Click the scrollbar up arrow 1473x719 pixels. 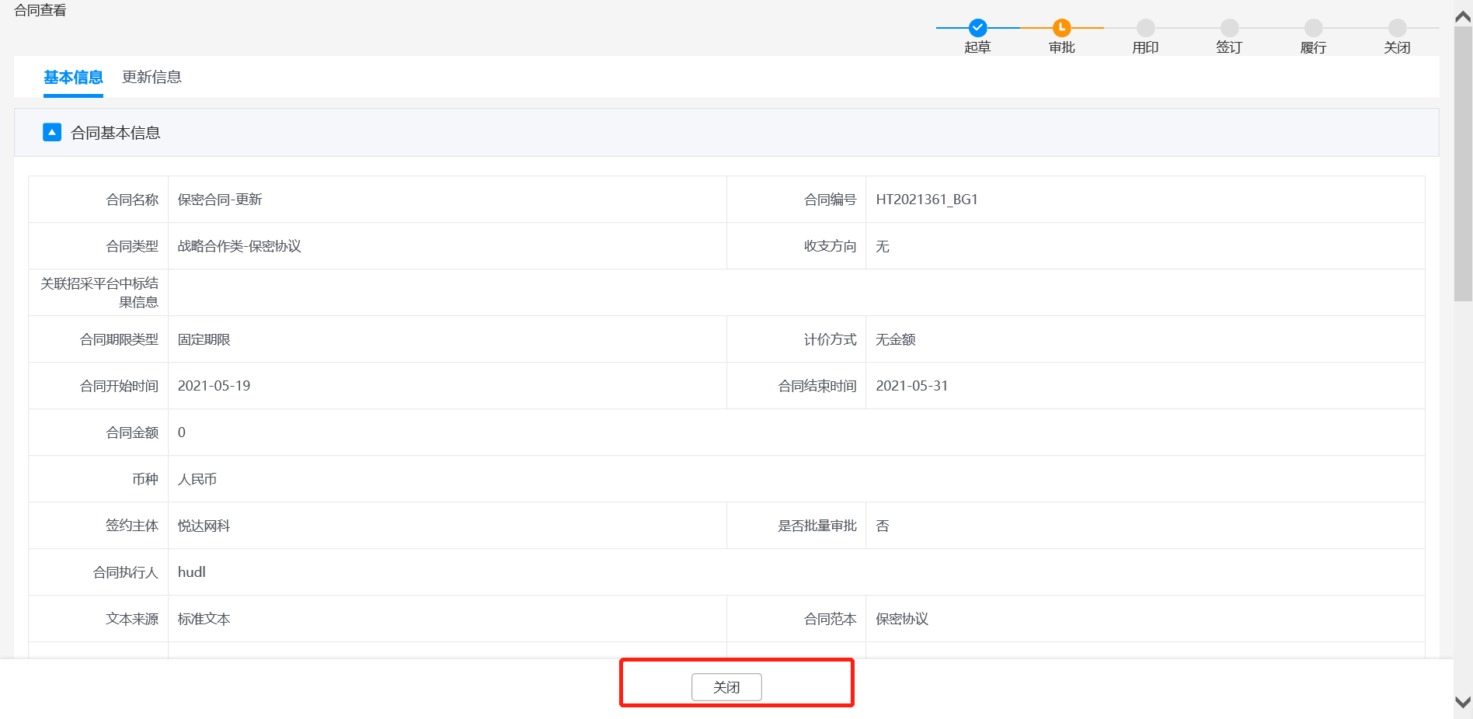coord(1463,16)
